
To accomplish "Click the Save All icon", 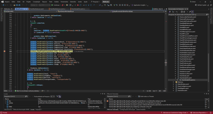I will [19, 5].
